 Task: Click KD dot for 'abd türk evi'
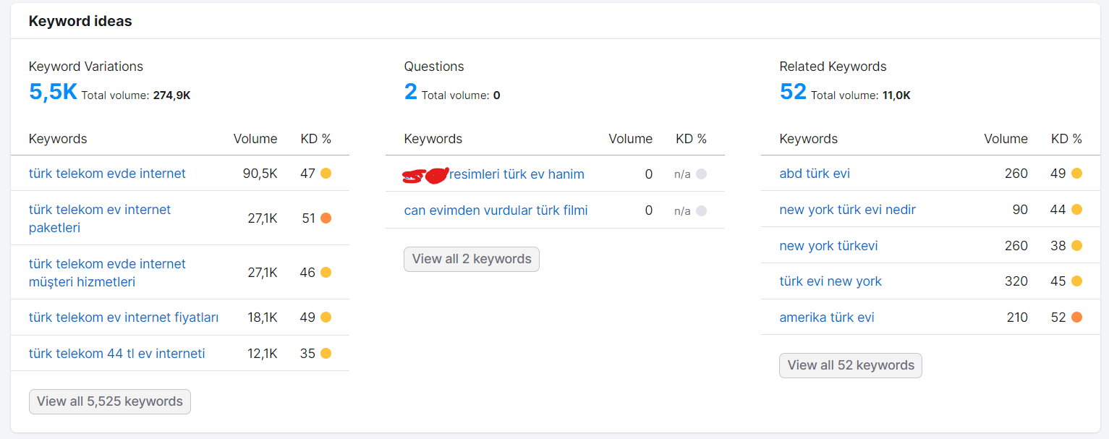pyautogui.click(x=1076, y=174)
